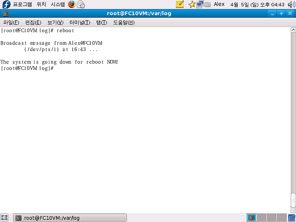This screenshot has width=296, height=222.
Task: Switch to the fourth workspace
Action: (282, 217)
